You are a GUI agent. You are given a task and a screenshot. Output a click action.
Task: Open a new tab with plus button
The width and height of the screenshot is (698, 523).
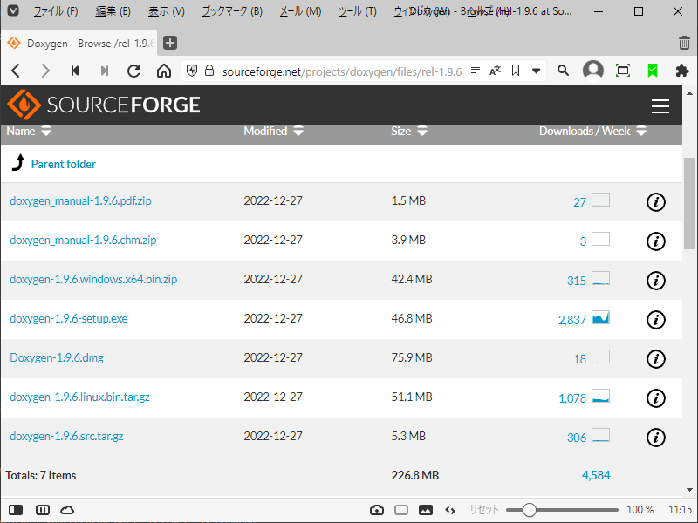pos(170,43)
